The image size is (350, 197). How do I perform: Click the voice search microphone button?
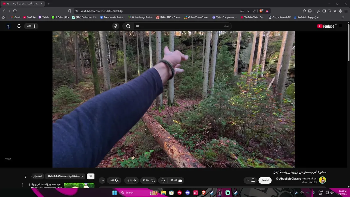click(116, 26)
